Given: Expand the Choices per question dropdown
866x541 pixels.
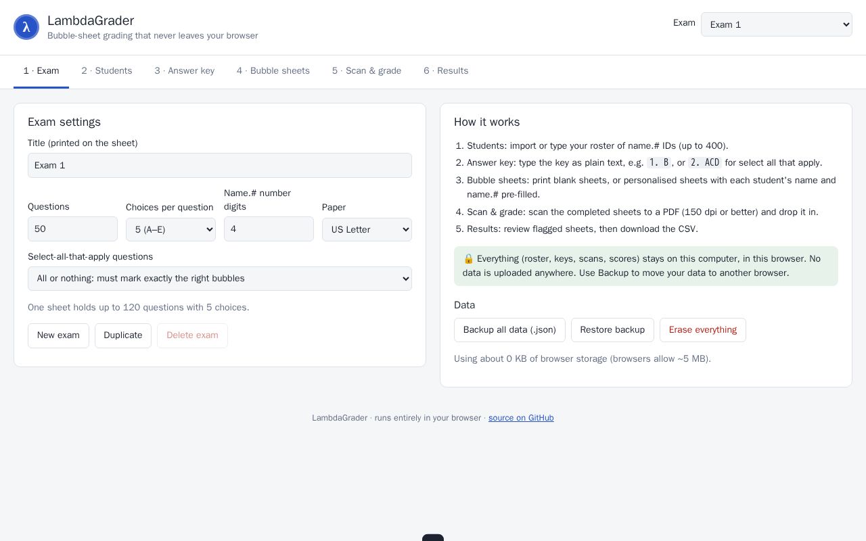Looking at the screenshot, I should pos(170,229).
